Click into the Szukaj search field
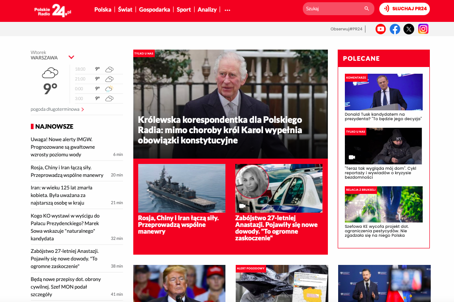 (x=333, y=9)
